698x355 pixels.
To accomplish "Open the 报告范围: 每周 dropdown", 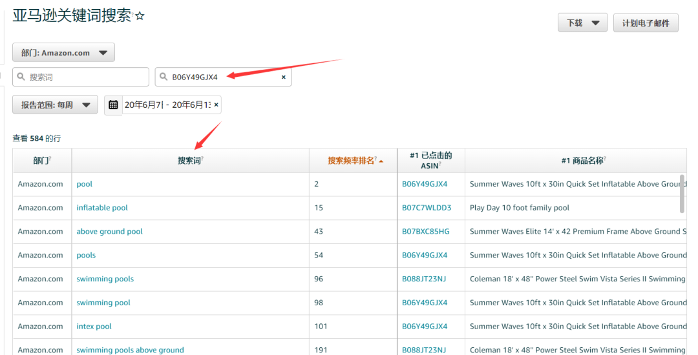I will [x=55, y=105].
